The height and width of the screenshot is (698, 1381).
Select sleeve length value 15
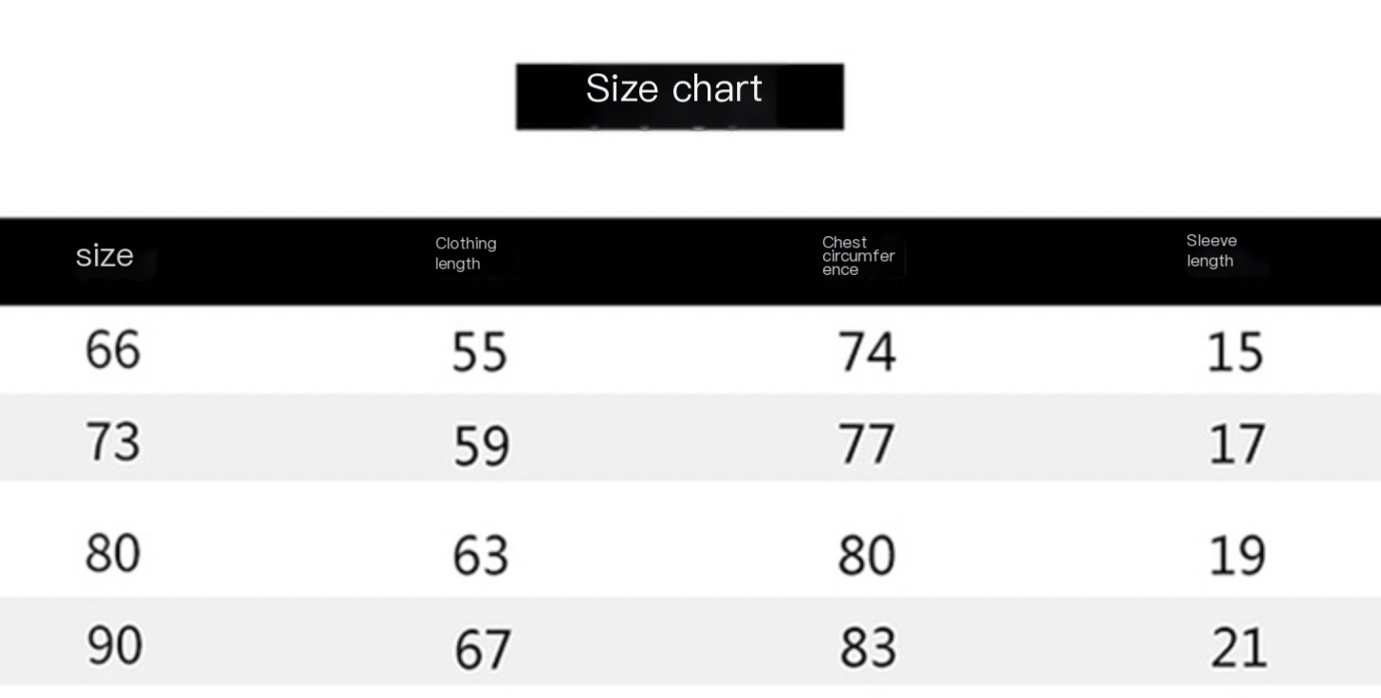(1235, 353)
